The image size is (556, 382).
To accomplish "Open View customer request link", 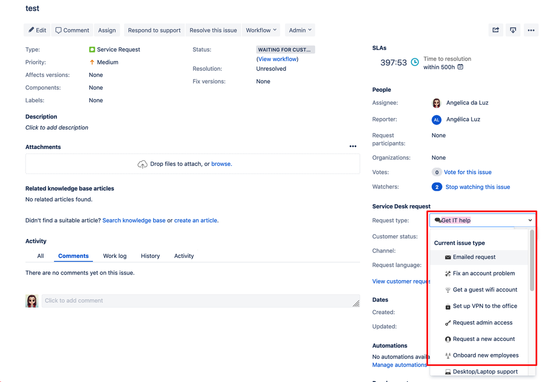I will [401, 281].
